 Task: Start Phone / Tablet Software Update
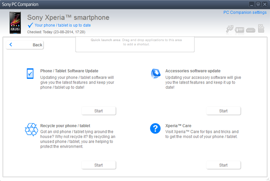click(98, 111)
